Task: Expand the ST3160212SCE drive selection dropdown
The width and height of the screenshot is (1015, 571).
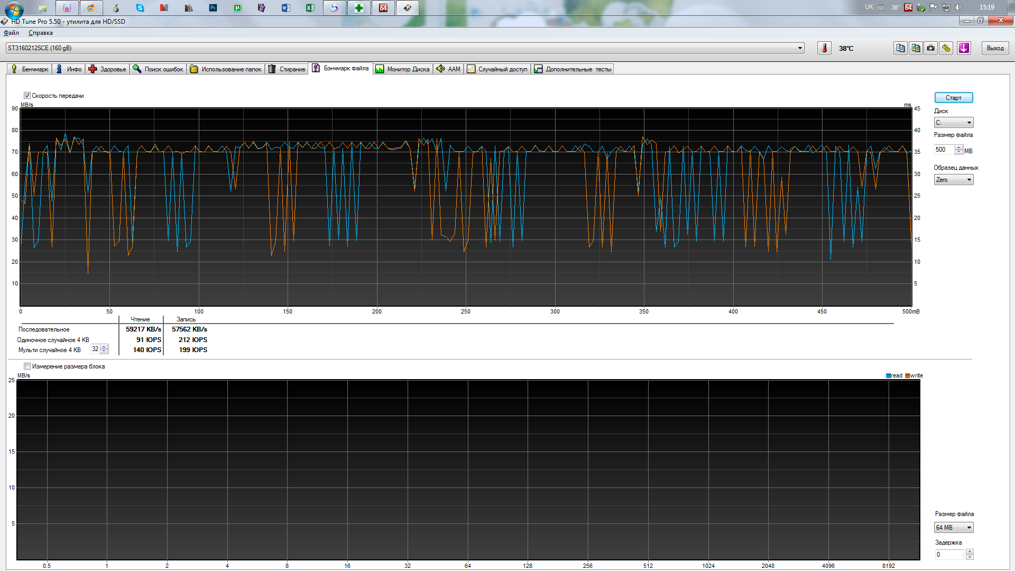Action: [x=800, y=48]
